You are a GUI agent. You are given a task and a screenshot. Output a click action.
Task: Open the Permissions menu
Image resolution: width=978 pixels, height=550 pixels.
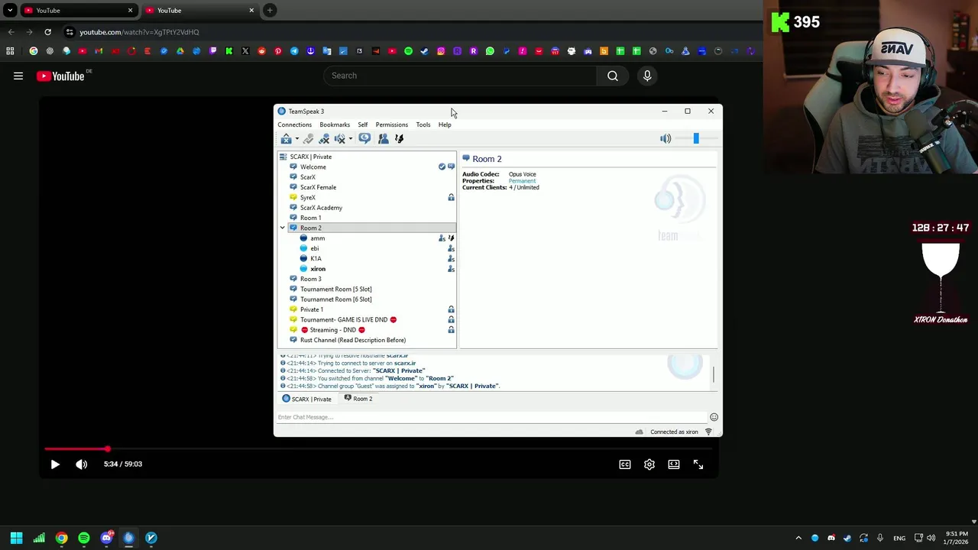click(391, 125)
